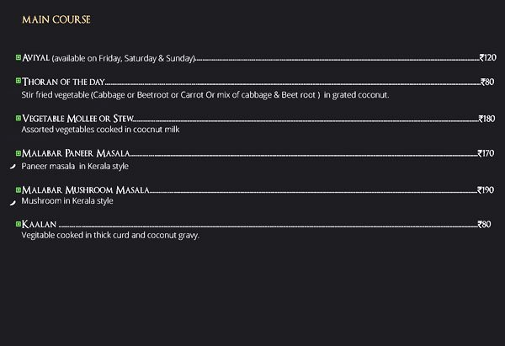This screenshot has height=346, width=505.
Task: Click the vegetarian icon next to Thoran of the Day
Action: [18, 82]
